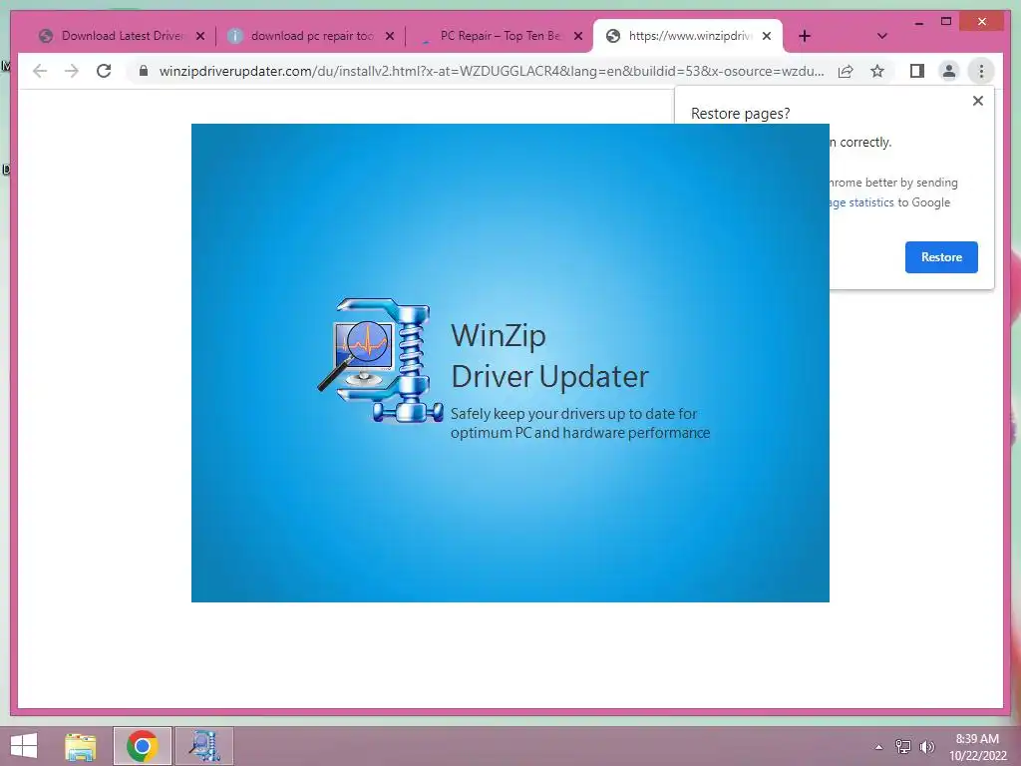Open the Windows Start menu
The height and width of the screenshot is (766, 1021).
(24, 746)
